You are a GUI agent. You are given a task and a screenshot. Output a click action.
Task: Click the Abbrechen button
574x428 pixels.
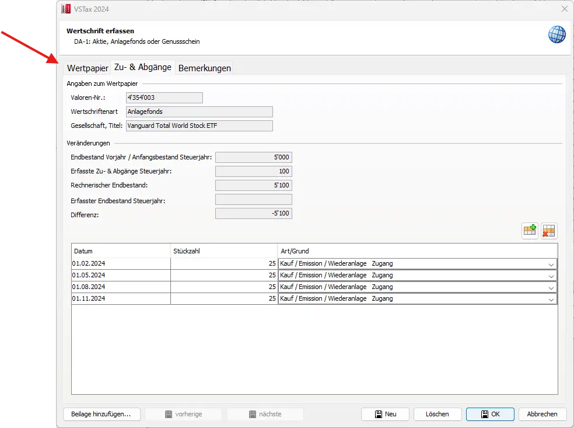click(542, 414)
